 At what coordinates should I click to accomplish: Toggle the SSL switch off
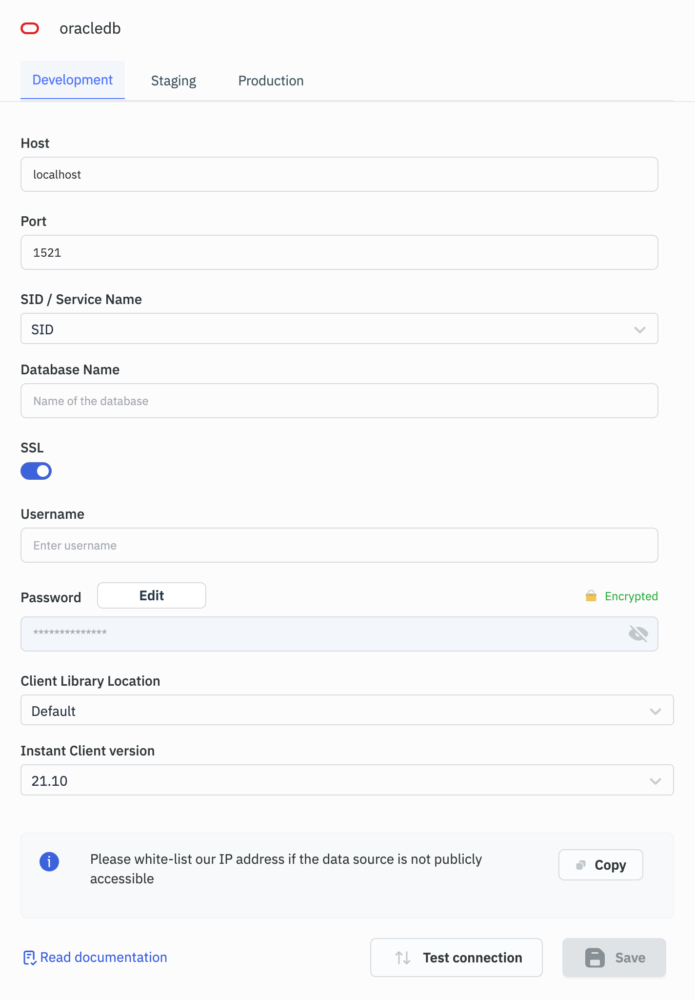pyautogui.click(x=36, y=471)
